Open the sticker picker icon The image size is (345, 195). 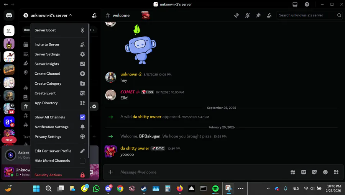(314, 172)
